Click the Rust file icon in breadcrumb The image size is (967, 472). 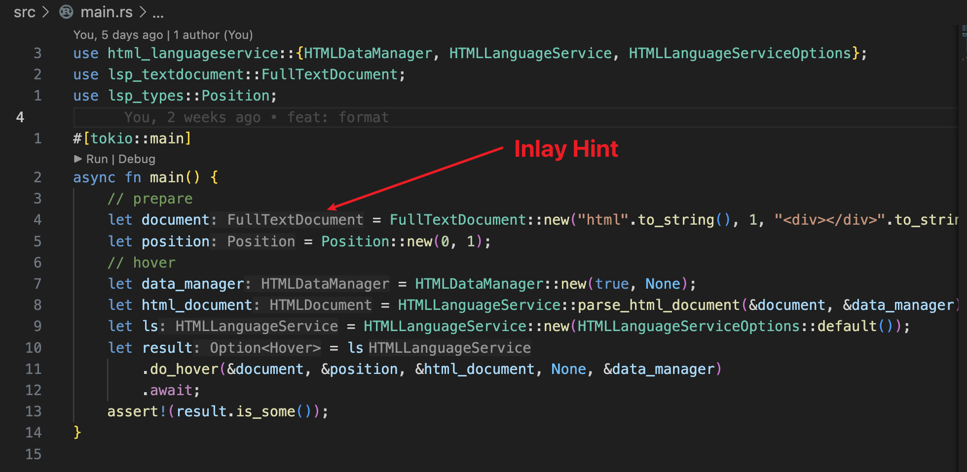coord(66,12)
